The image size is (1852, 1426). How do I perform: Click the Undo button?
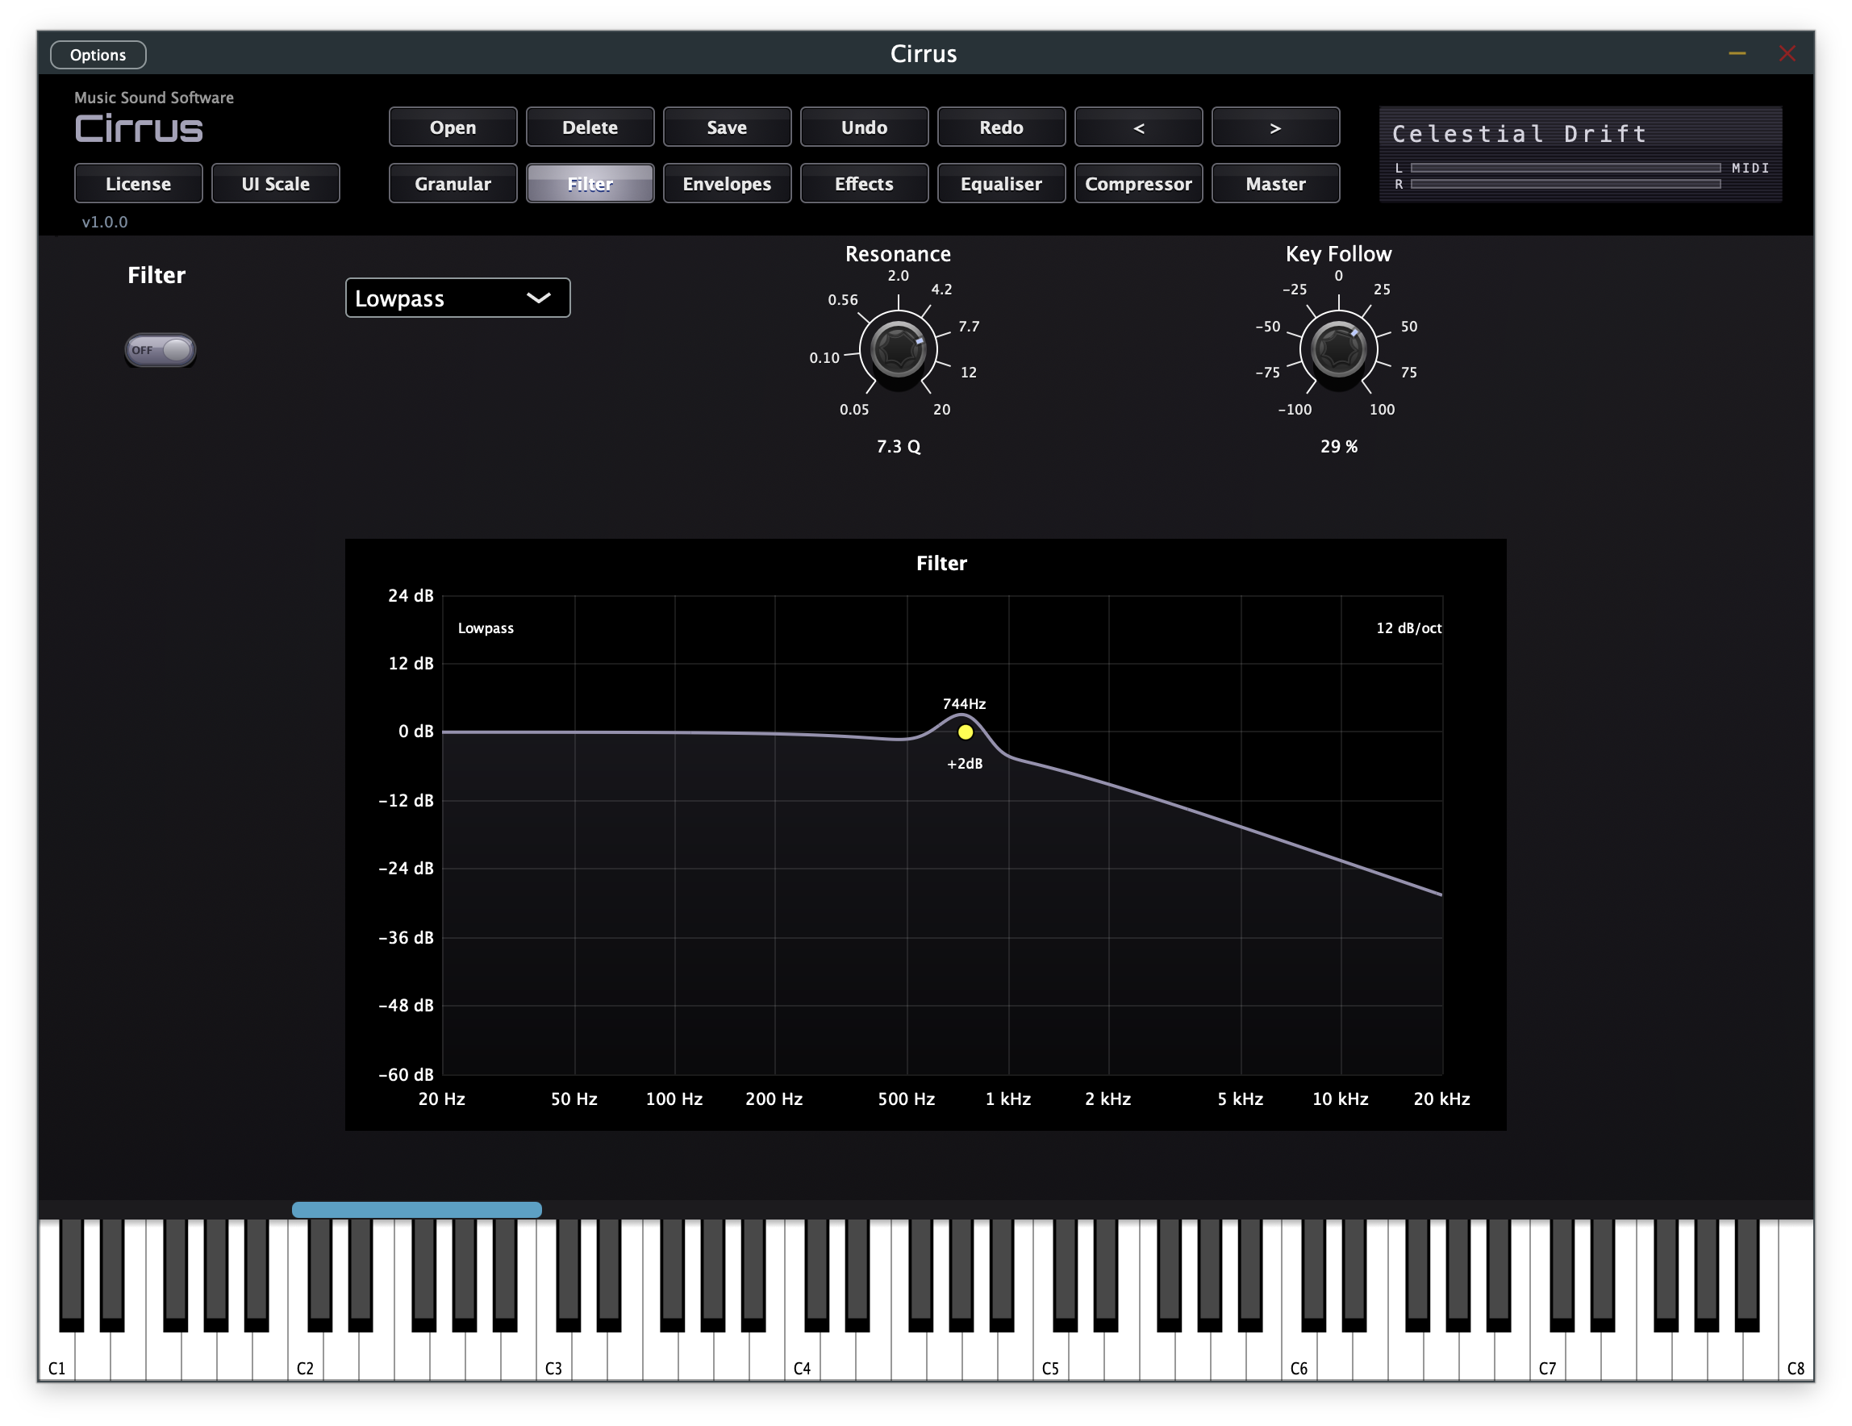[864, 127]
